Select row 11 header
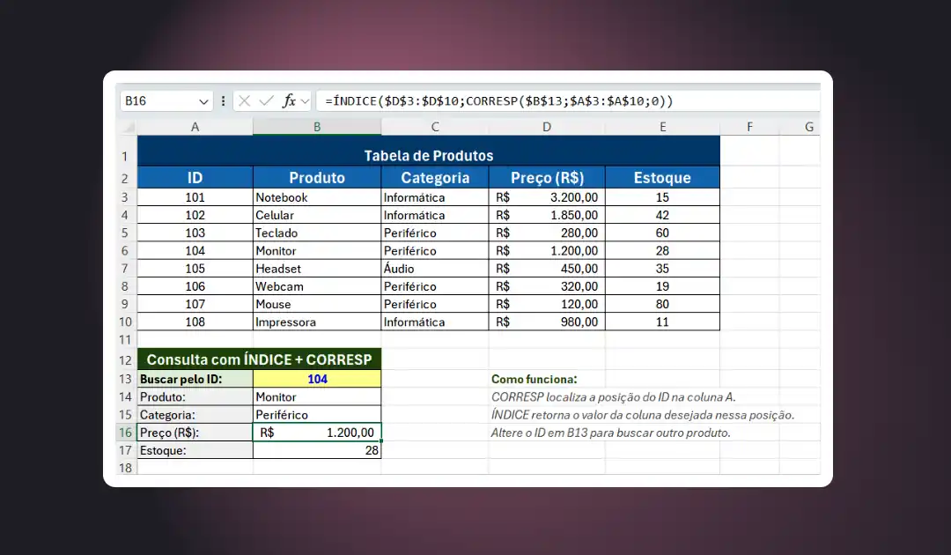951x555 pixels. (125, 340)
